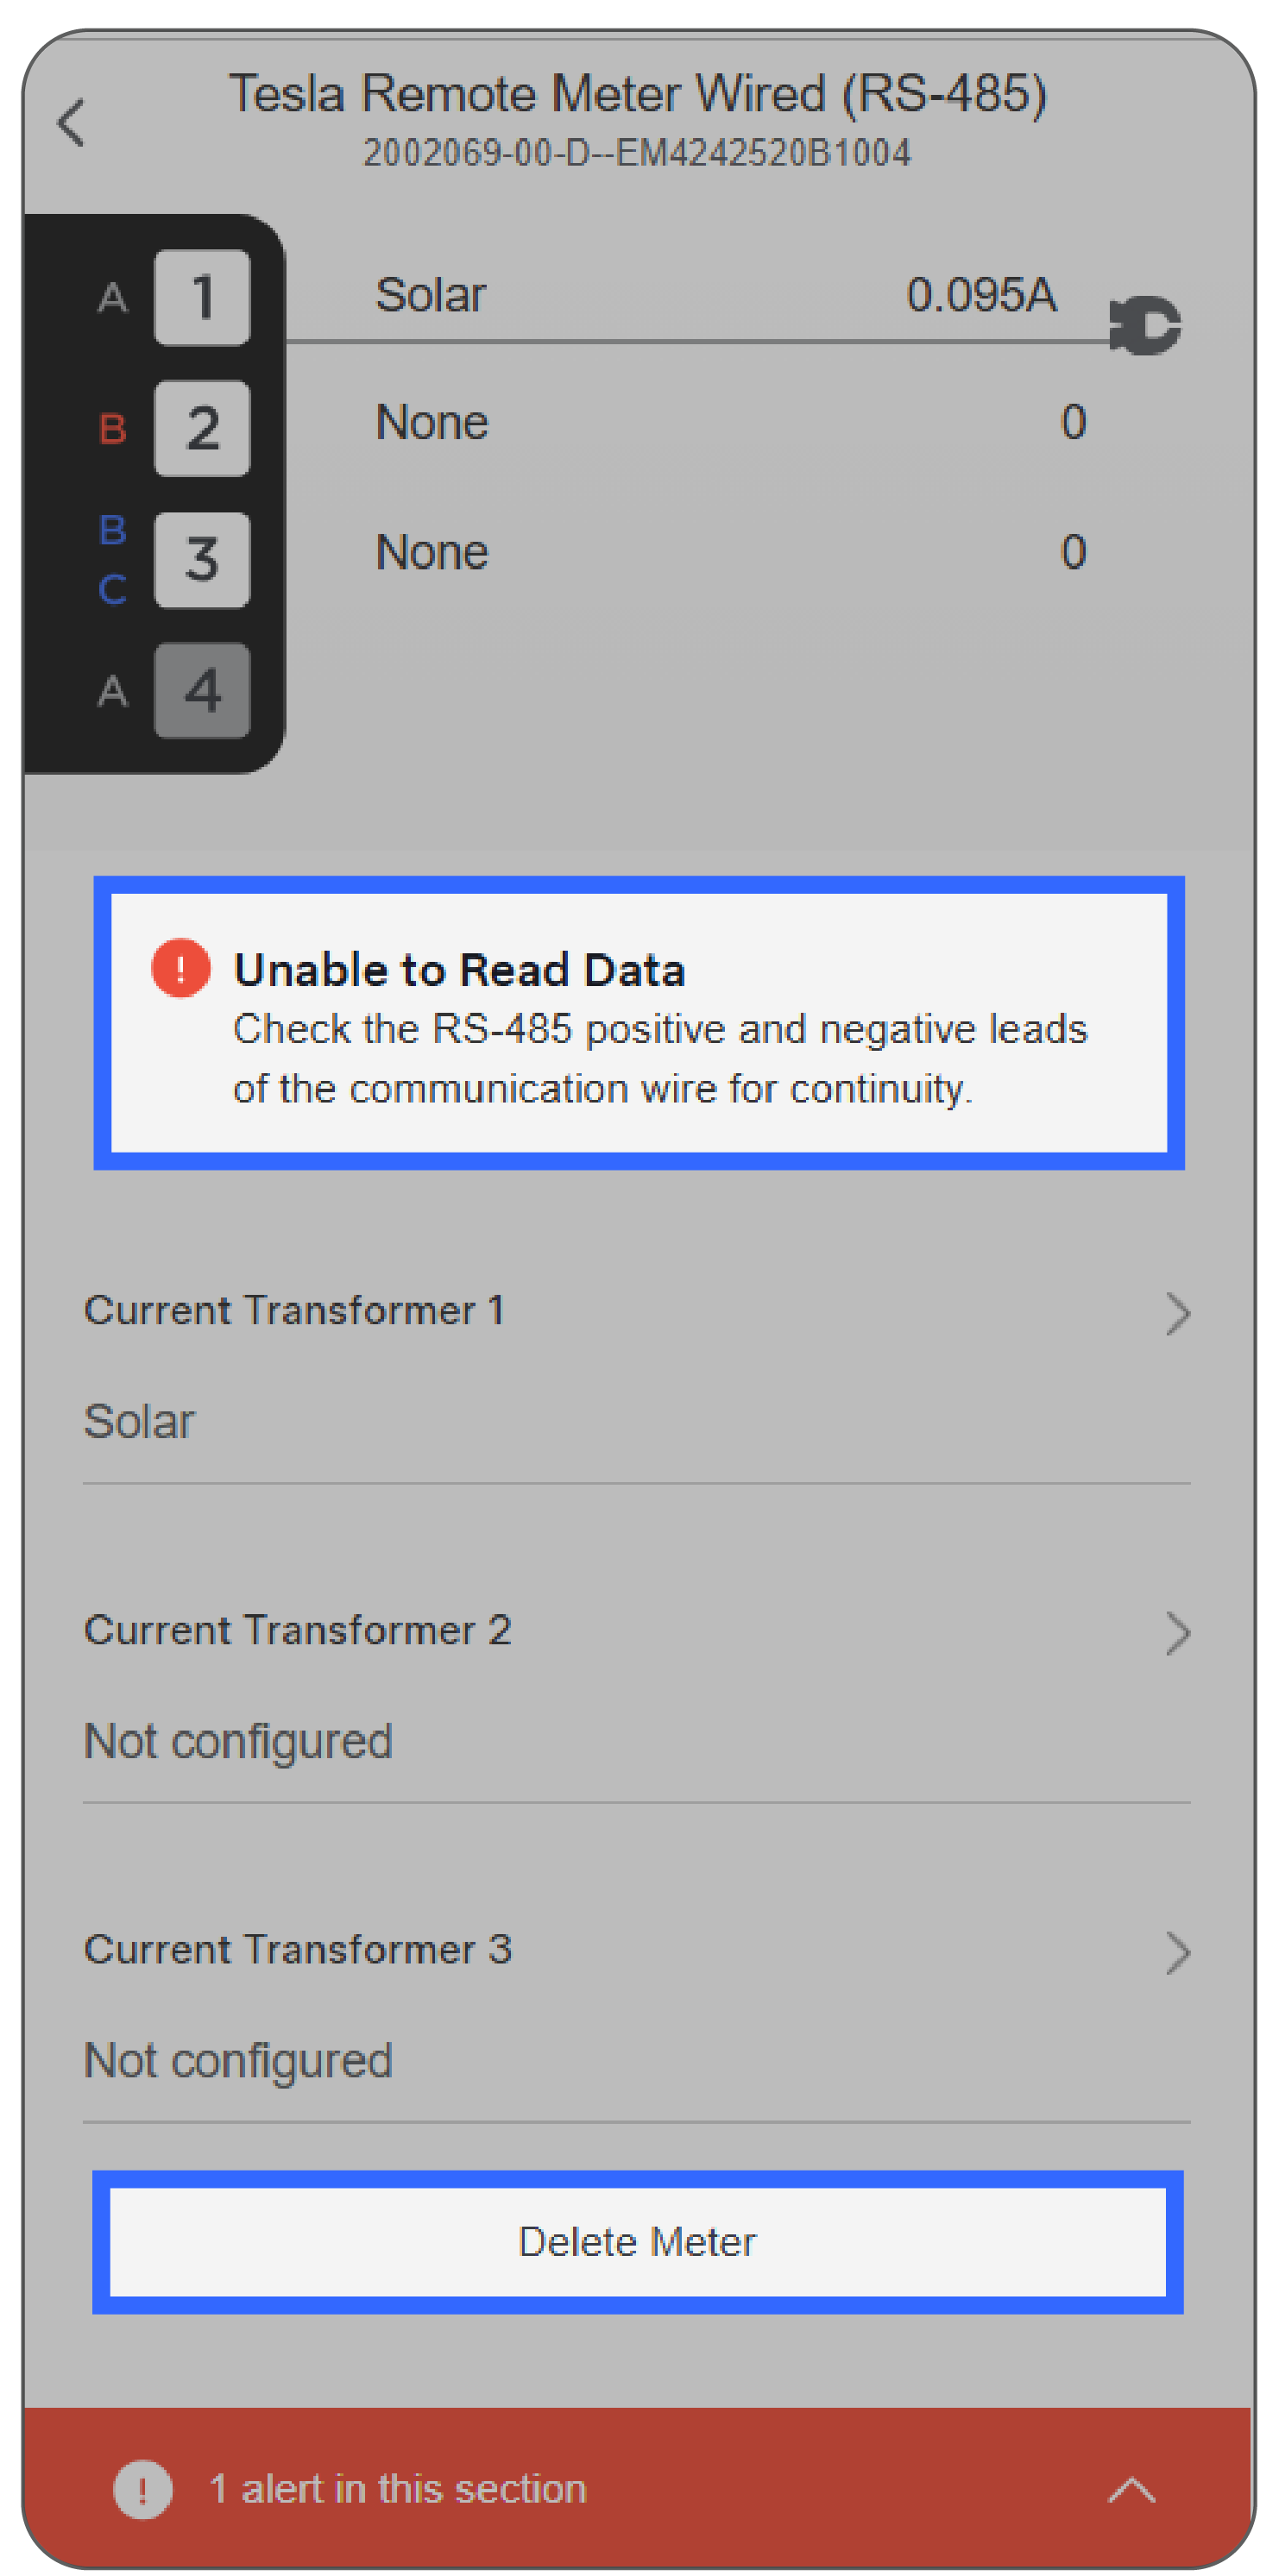Open Current Transformer 3 chevron

tap(1178, 1952)
